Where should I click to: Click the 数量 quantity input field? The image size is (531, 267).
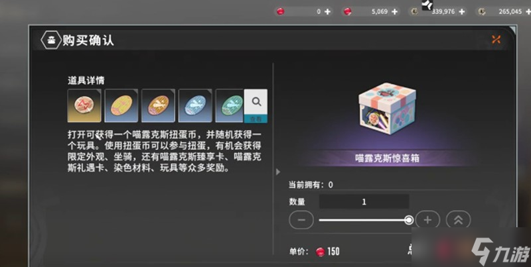coord(364,201)
